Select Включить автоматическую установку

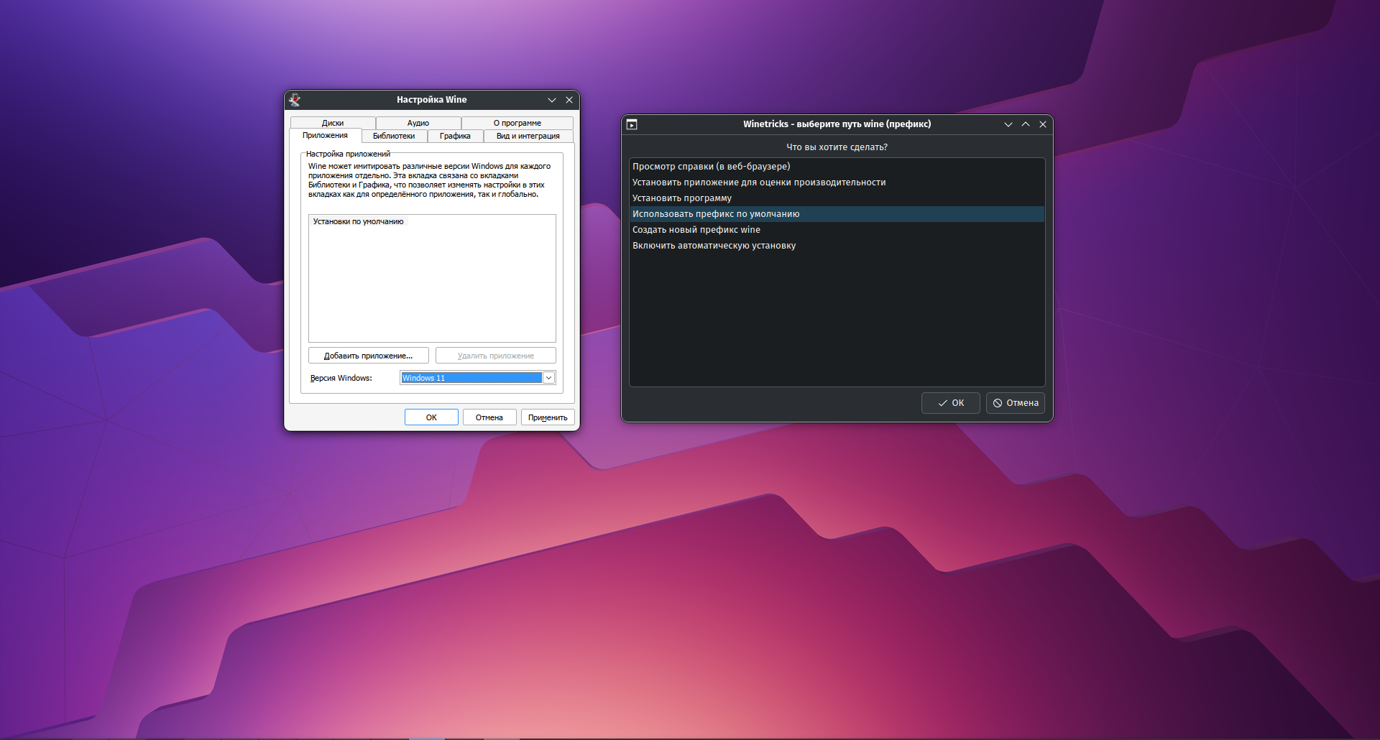837,246
